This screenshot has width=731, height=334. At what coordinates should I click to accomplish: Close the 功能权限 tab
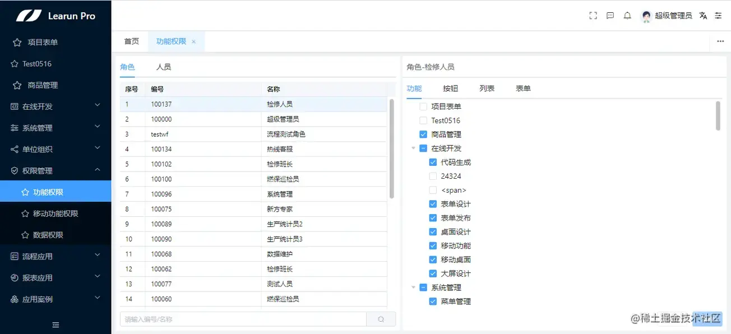[x=193, y=41]
